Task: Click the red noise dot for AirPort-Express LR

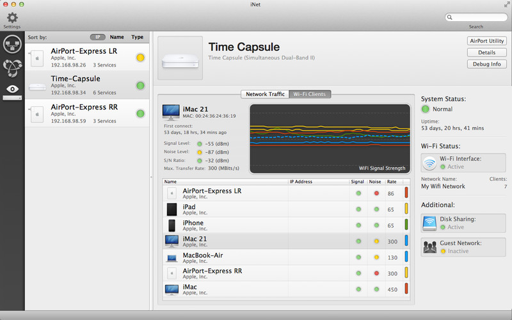Action: [x=376, y=193]
